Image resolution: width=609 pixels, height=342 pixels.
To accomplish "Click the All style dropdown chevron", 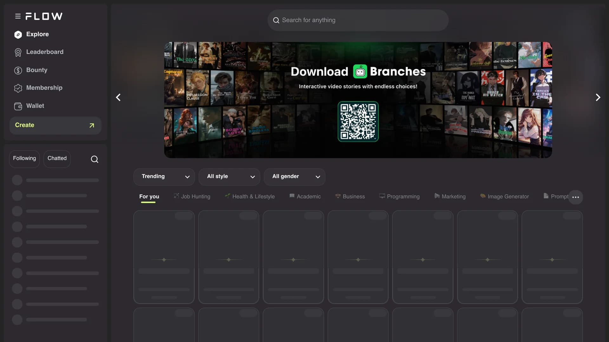I will 253,177.
